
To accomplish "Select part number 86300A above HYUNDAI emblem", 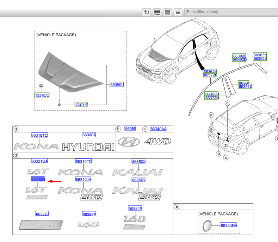I will 89,135.
